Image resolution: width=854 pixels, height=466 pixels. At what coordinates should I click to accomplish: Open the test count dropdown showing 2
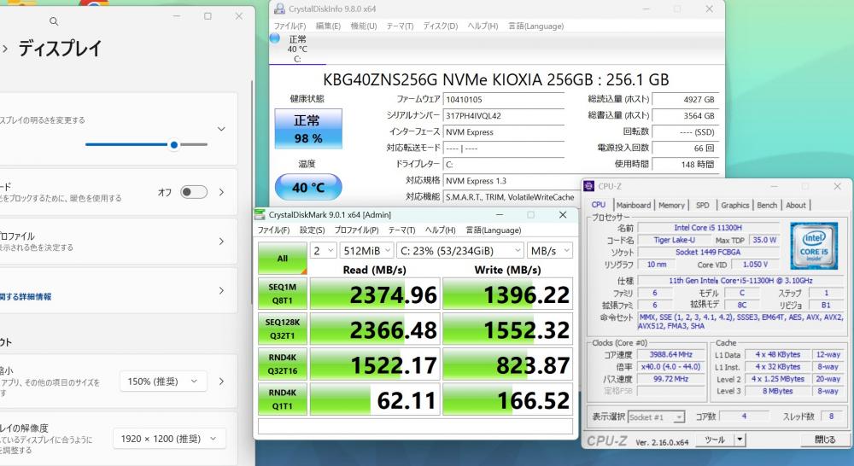pos(323,250)
